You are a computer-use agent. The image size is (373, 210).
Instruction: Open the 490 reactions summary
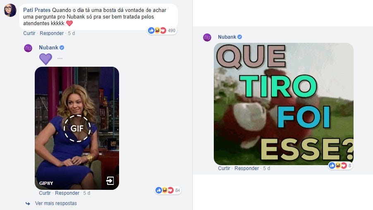click(162, 30)
